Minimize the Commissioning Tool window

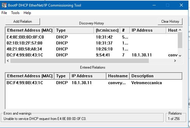click(154, 5)
